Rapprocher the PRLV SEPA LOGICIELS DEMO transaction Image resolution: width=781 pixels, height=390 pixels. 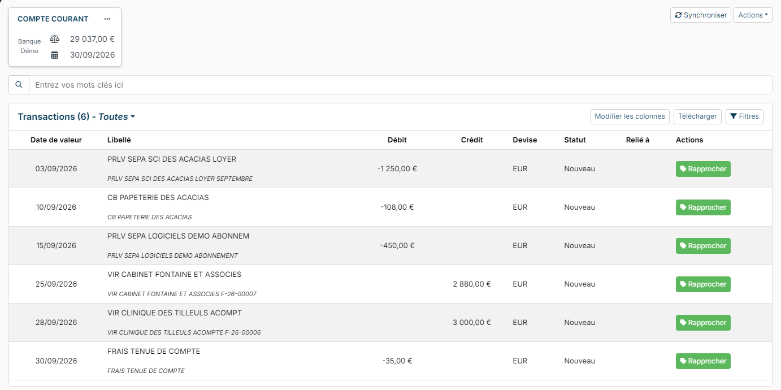[x=703, y=246]
